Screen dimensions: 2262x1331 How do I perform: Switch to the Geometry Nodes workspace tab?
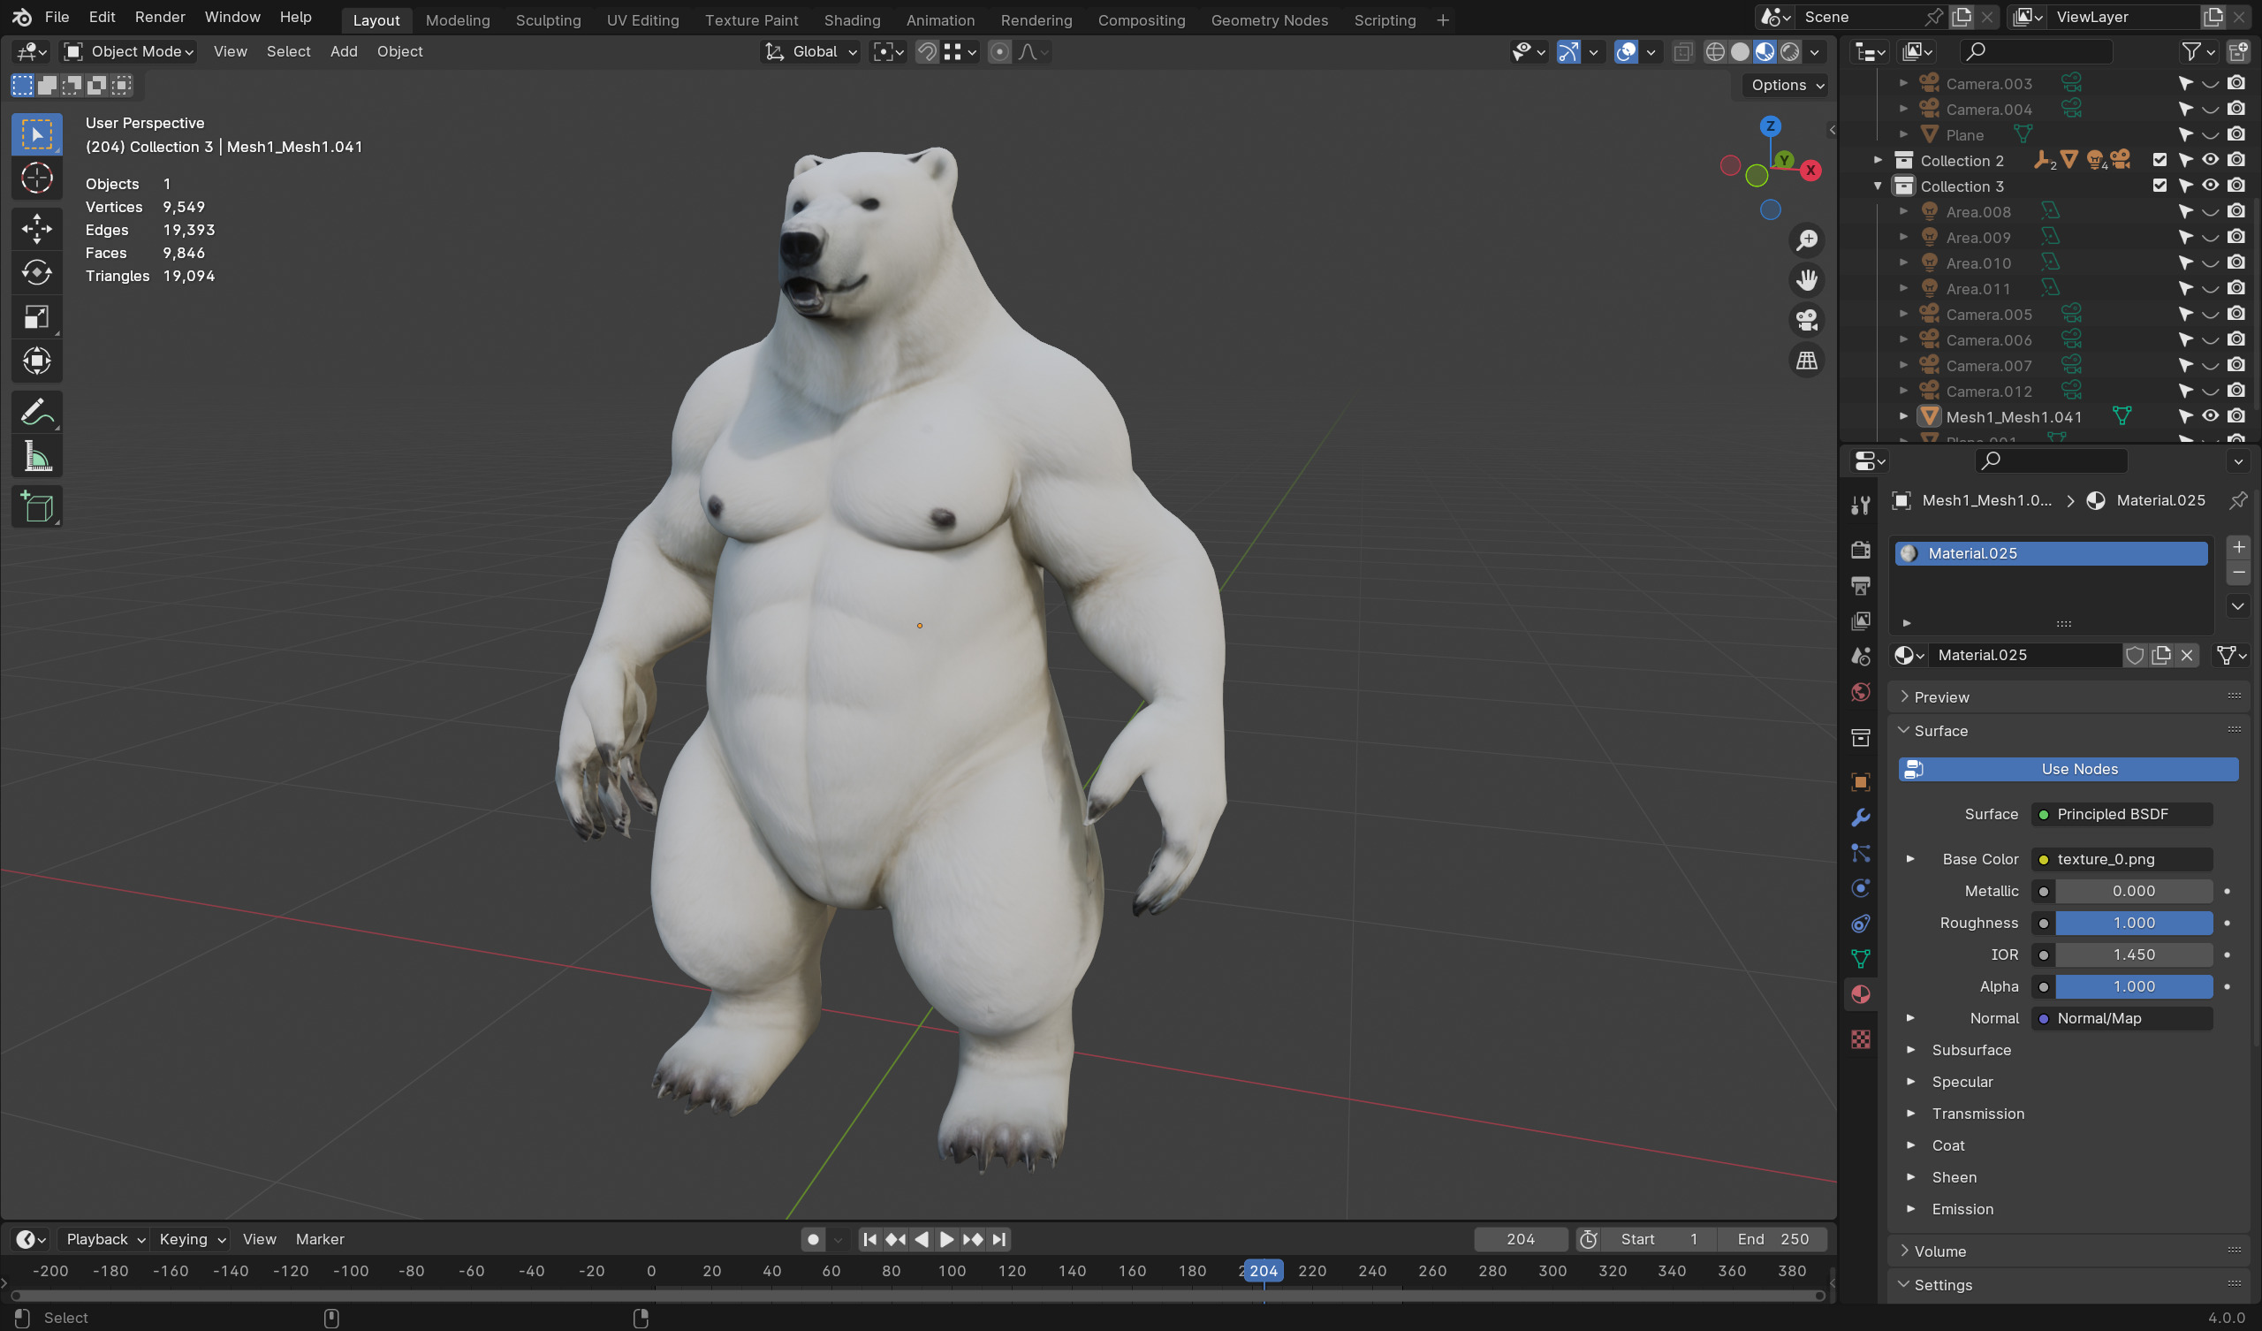click(1269, 19)
